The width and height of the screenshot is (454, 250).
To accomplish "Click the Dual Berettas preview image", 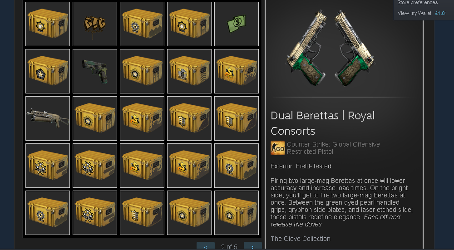I will (330, 48).
